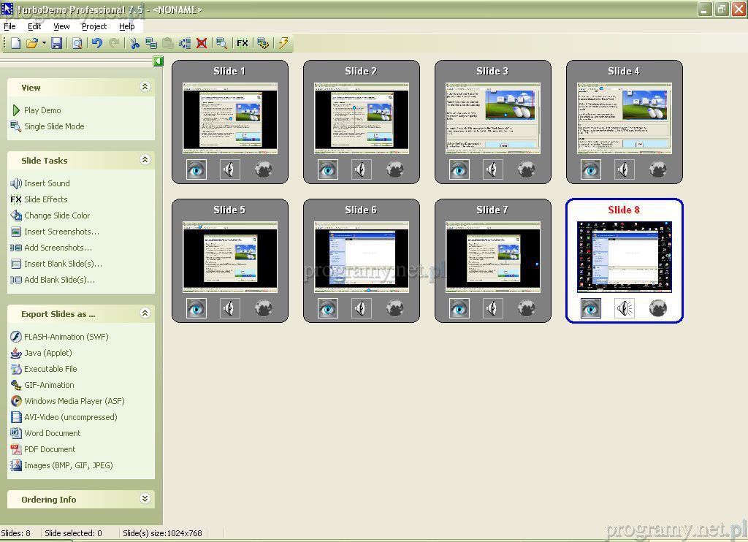Select the Slide 4 thumbnail
Viewport: 748px width, 542px height.
[x=624, y=118]
